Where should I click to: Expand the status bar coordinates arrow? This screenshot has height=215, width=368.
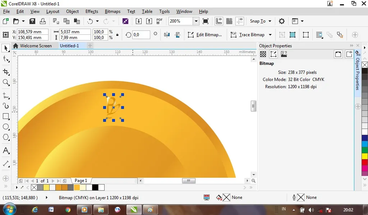[46, 197]
